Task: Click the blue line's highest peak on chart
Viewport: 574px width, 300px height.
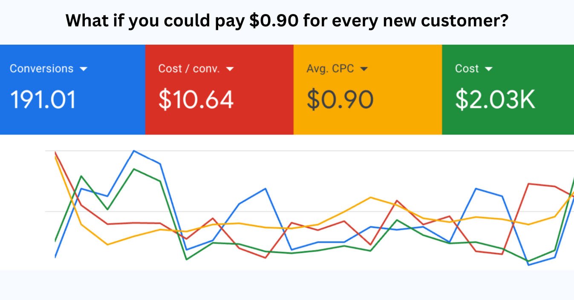Action: click(134, 151)
